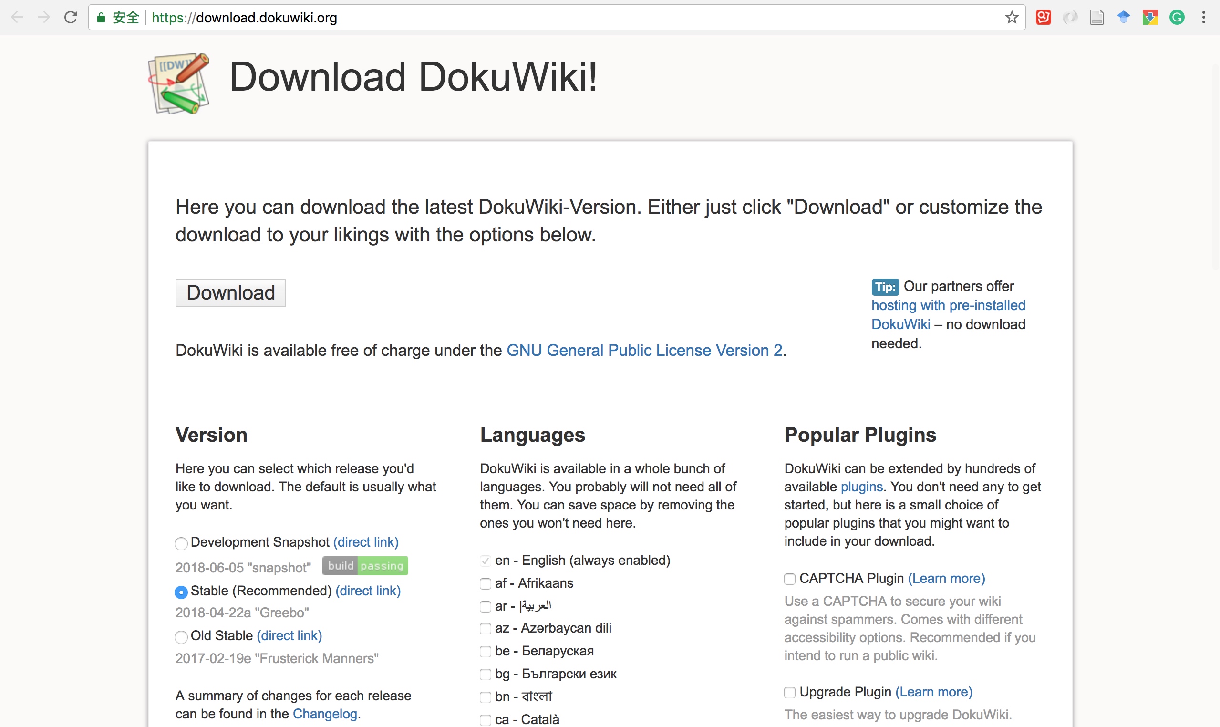Tick the ca - Català checkbox
1220x727 pixels.
point(486,720)
